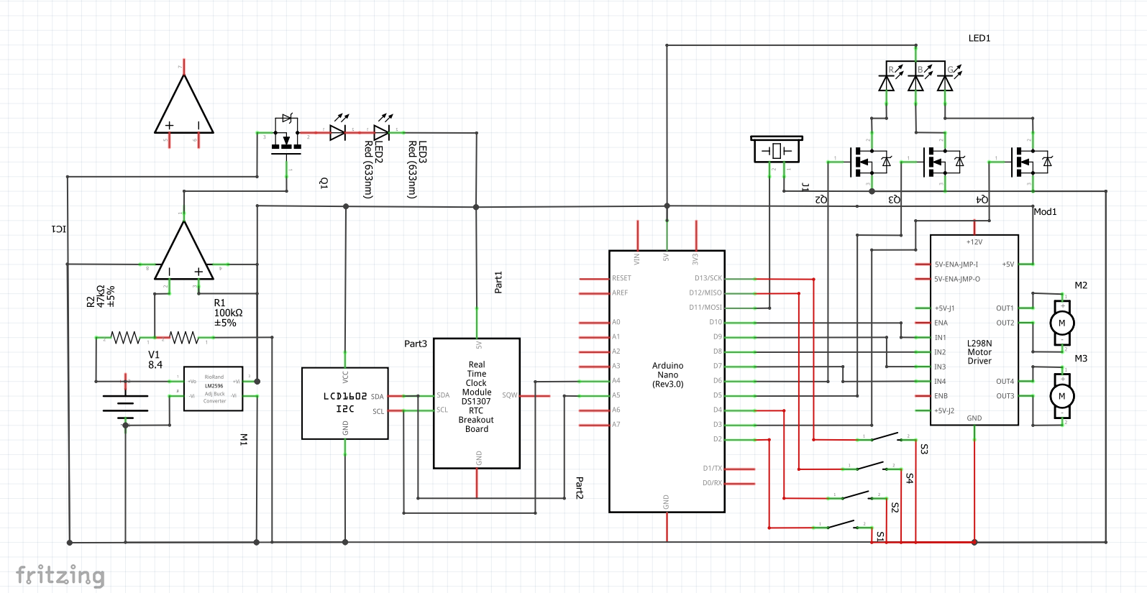The width and height of the screenshot is (1147, 593).
Task: Click the V1 8.4 battery label
Action: [x=155, y=359]
